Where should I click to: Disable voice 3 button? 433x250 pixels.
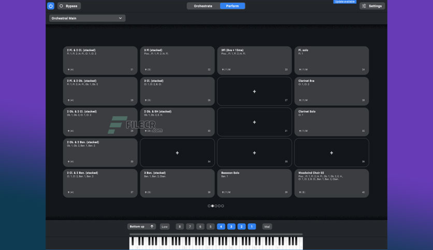tap(231, 227)
